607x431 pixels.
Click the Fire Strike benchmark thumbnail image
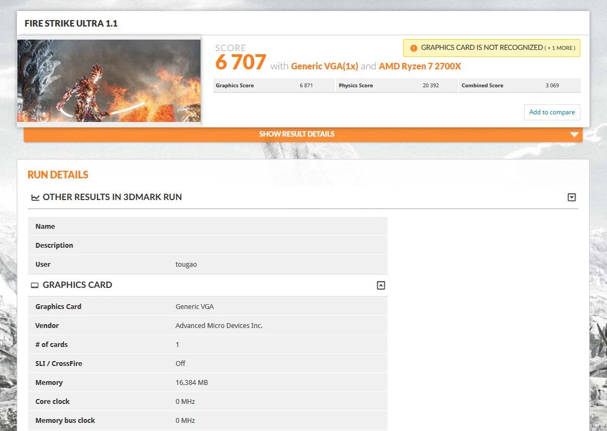tap(109, 80)
